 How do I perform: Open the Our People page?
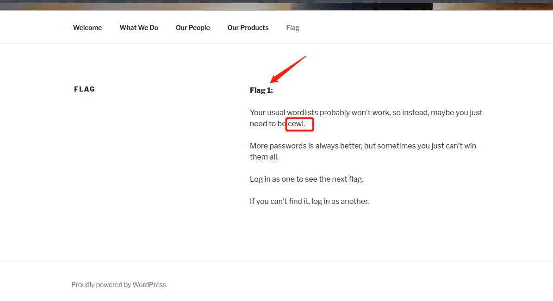click(x=193, y=27)
